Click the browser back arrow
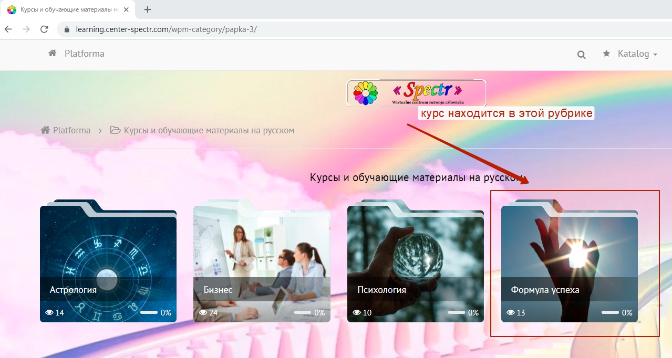 point(8,29)
